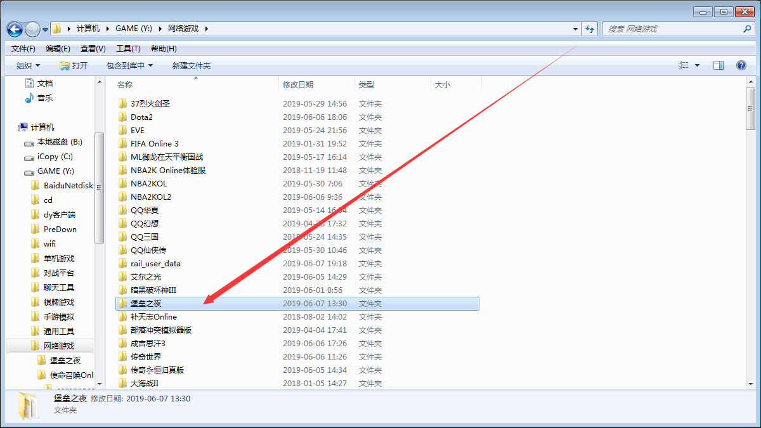This screenshot has width=761, height=428.
Task: Select iCopy (C:) drive
Action: pyautogui.click(x=55, y=157)
